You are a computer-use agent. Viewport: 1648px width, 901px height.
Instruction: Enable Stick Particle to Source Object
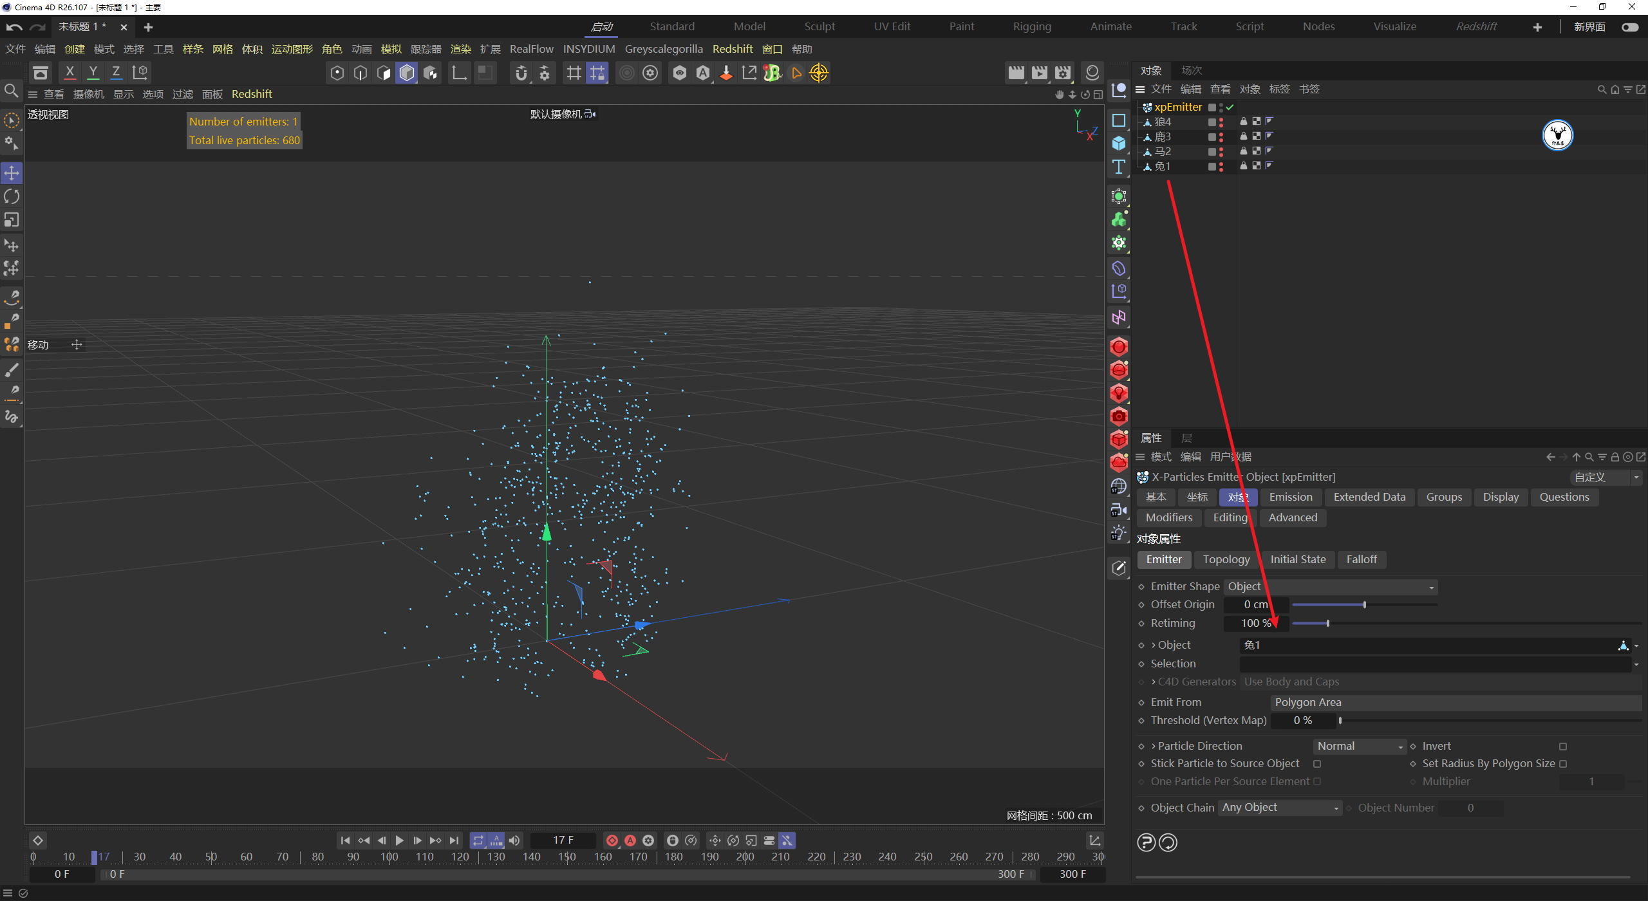pyautogui.click(x=1317, y=764)
